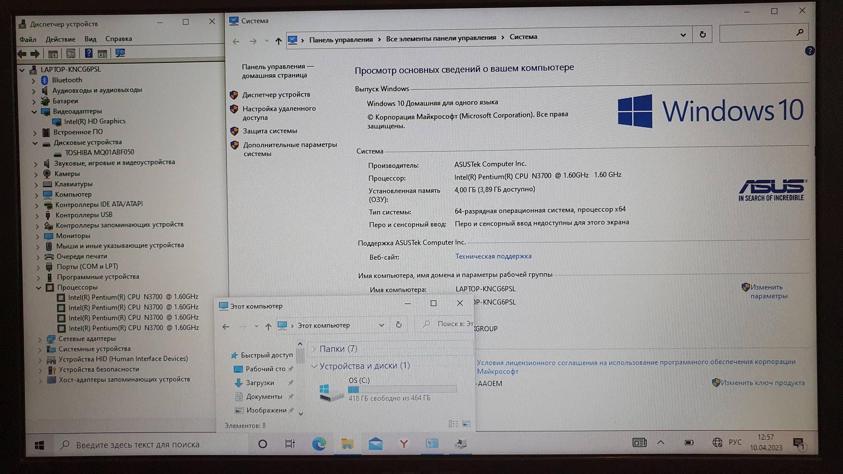This screenshot has width=843, height=474.
Task: Open Microsoft Edge from taskbar
Action: click(319, 444)
